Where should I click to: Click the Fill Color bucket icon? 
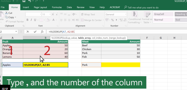(48, 20)
